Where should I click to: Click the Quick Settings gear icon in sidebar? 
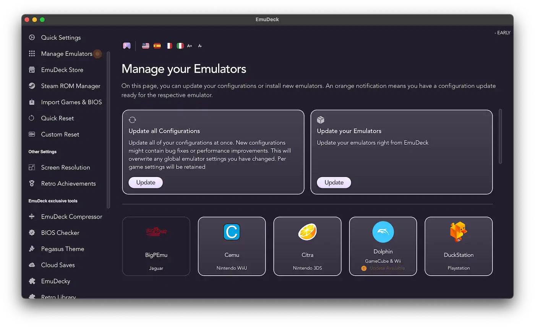[32, 37]
